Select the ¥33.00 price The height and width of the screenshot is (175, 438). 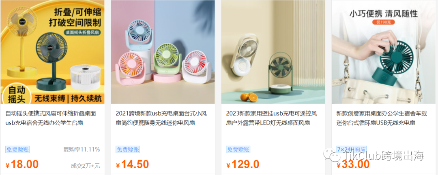353,164
